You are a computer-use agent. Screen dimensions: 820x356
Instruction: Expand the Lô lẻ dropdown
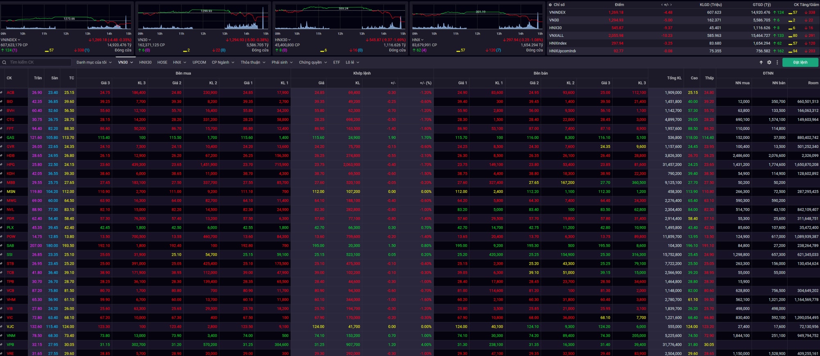tap(352, 62)
